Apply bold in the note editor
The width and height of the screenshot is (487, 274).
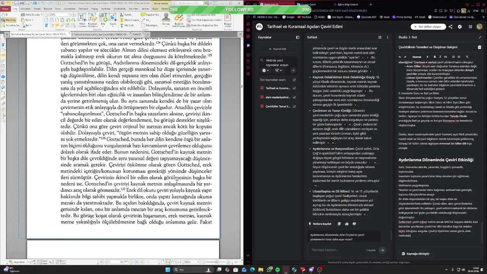(434, 57)
